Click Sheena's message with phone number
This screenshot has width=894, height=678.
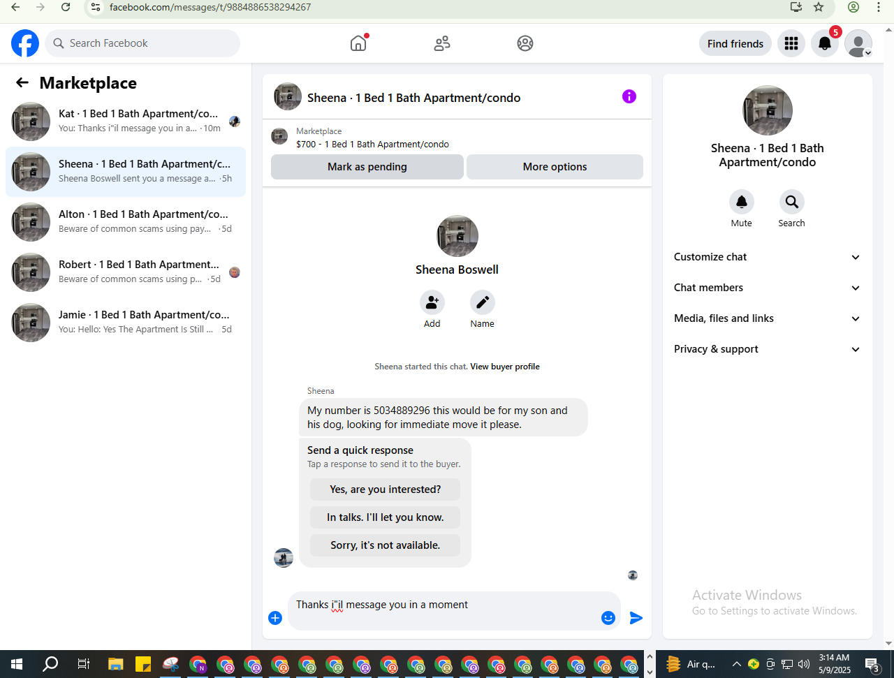click(443, 418)
